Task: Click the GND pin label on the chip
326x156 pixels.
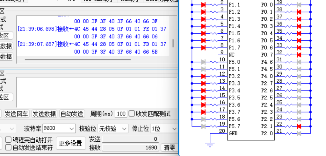Action: click(233, 133)
